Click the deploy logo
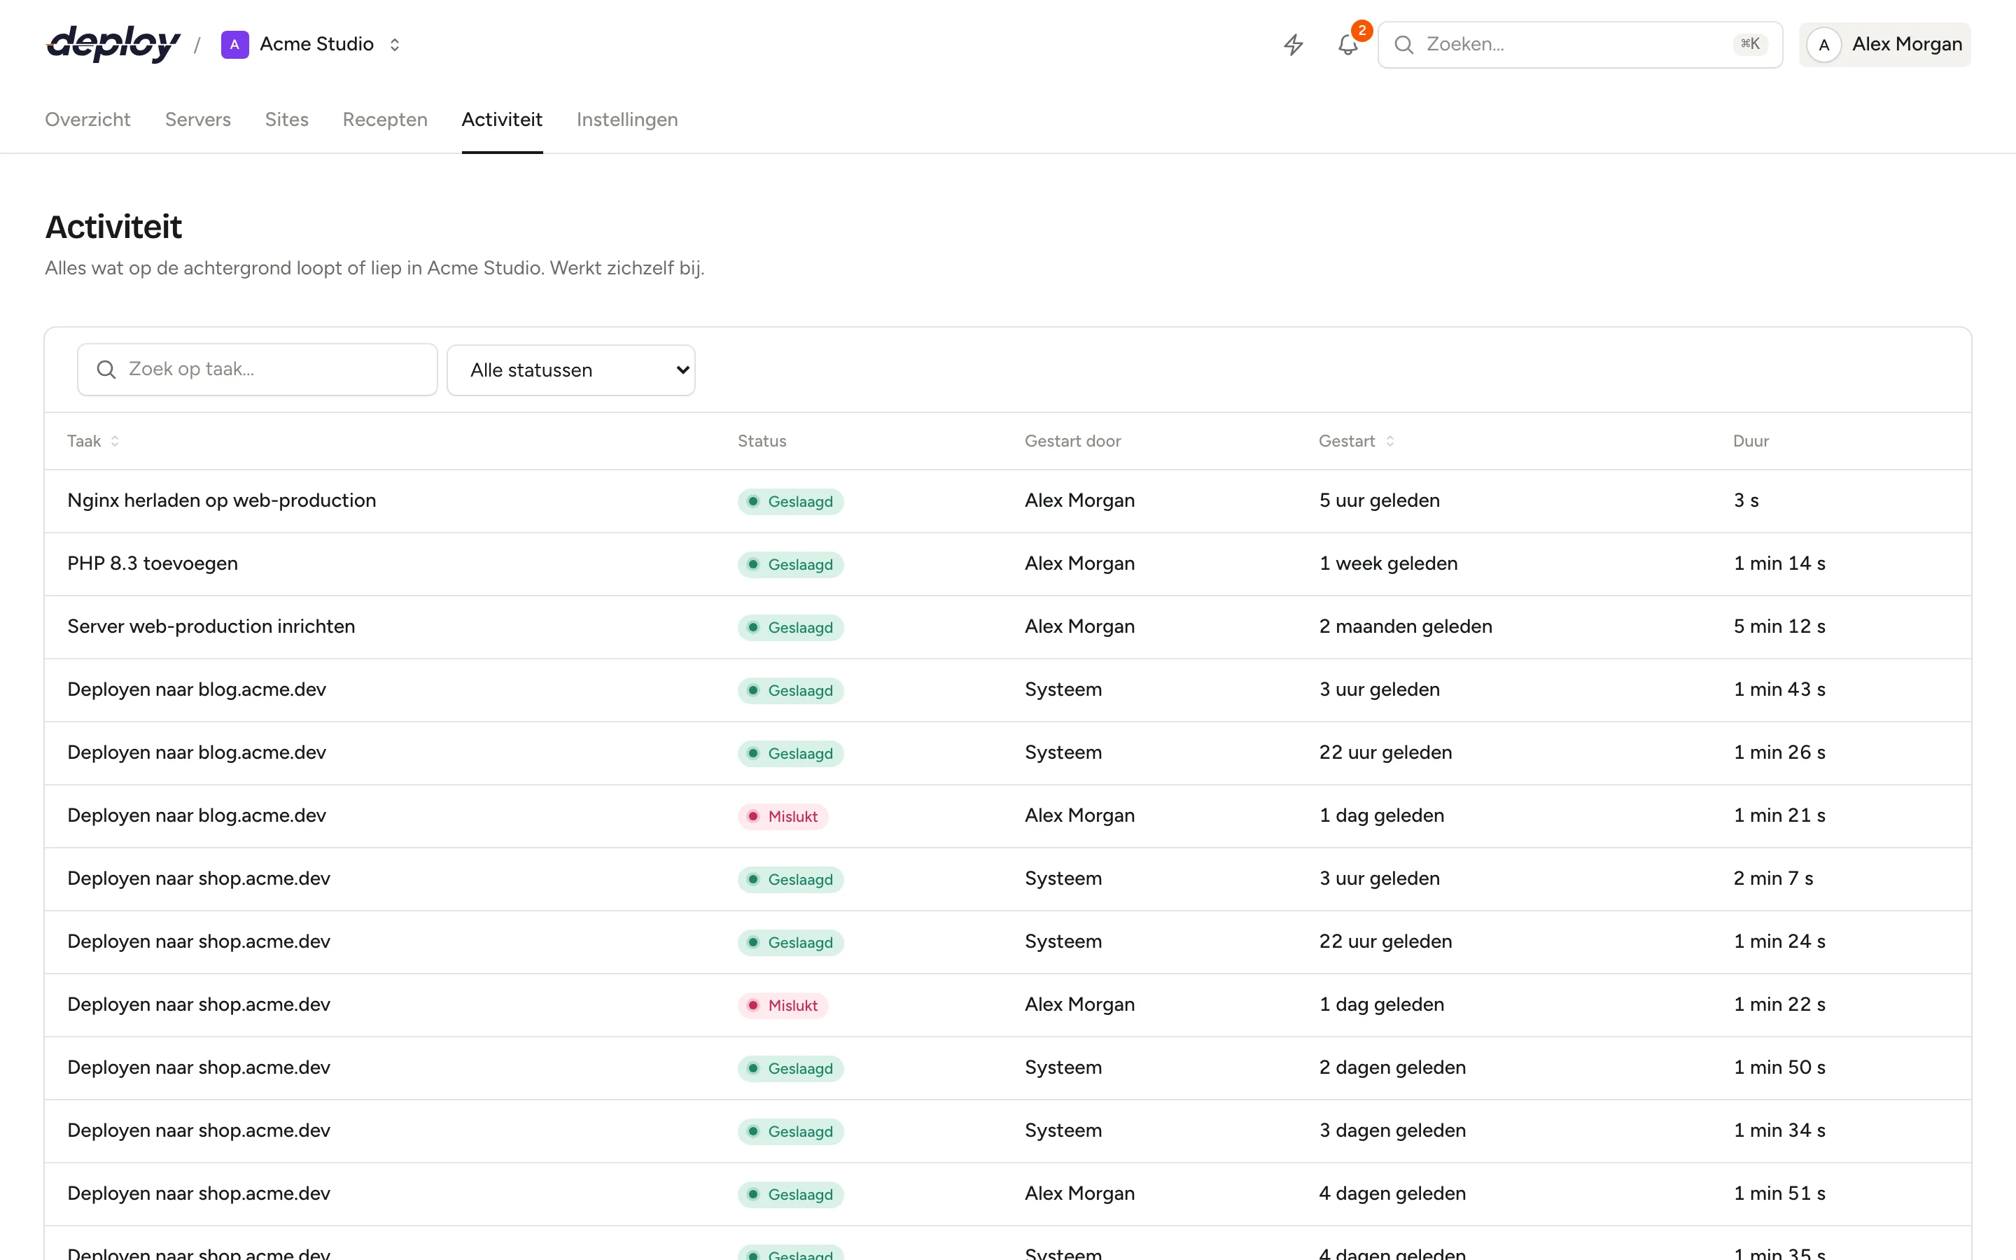Viewport: 2016px width, 1260px height. [113, 44]
